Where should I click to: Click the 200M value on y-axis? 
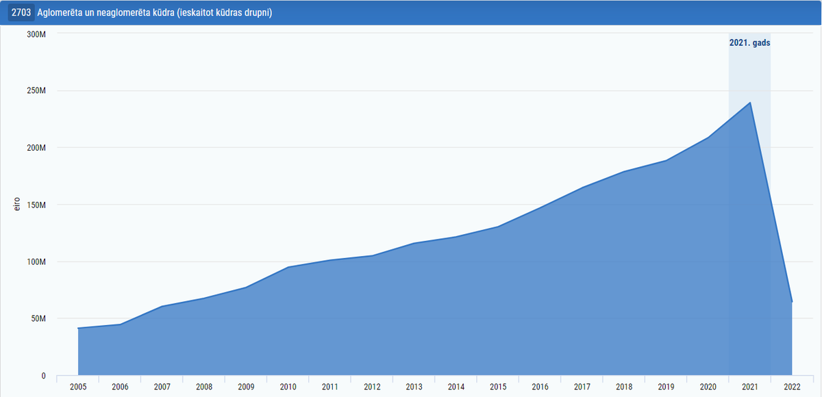[x=36, y=148]
